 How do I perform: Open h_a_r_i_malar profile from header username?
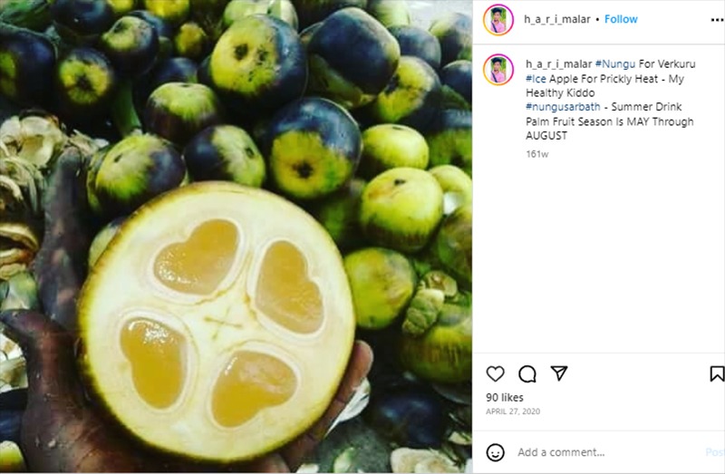pyautogui.click(x=557, y=19)
